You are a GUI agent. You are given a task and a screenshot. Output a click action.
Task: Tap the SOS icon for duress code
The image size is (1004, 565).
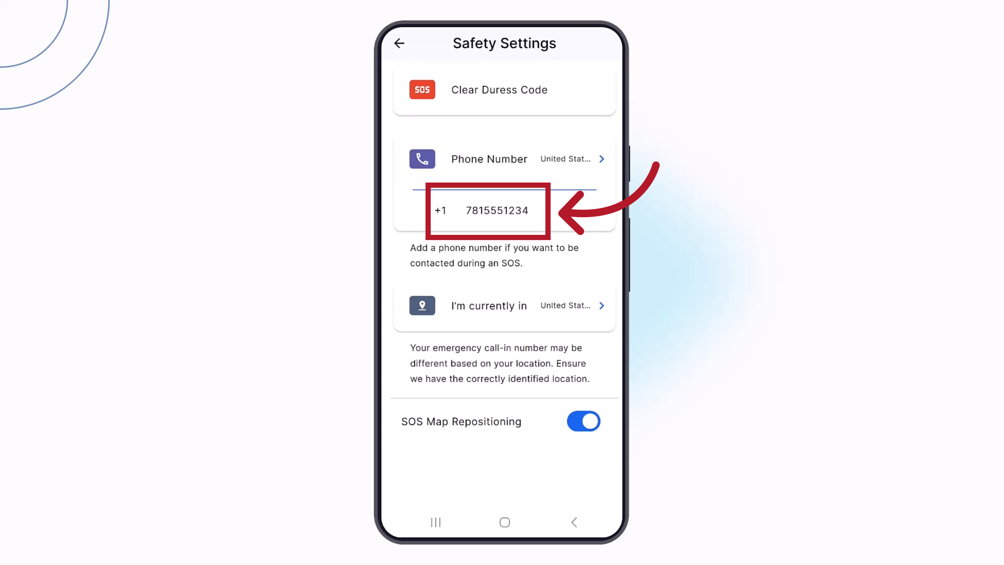pos(422,89)
